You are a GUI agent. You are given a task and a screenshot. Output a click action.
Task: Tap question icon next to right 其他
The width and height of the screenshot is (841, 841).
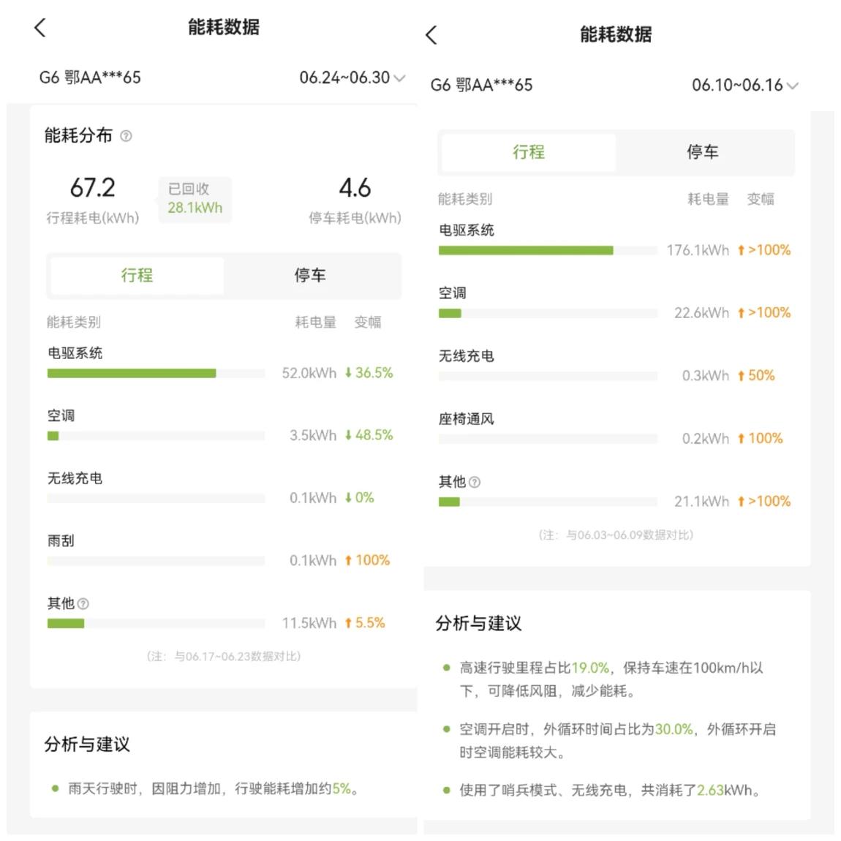coord(475,482)
